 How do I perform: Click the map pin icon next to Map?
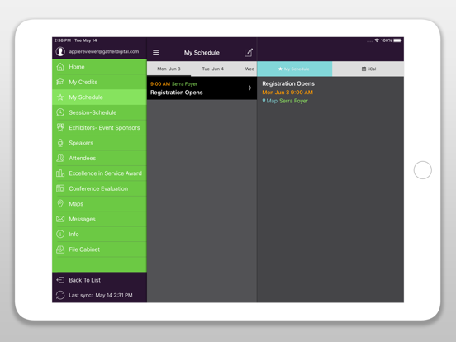click(x=264, y=101)
